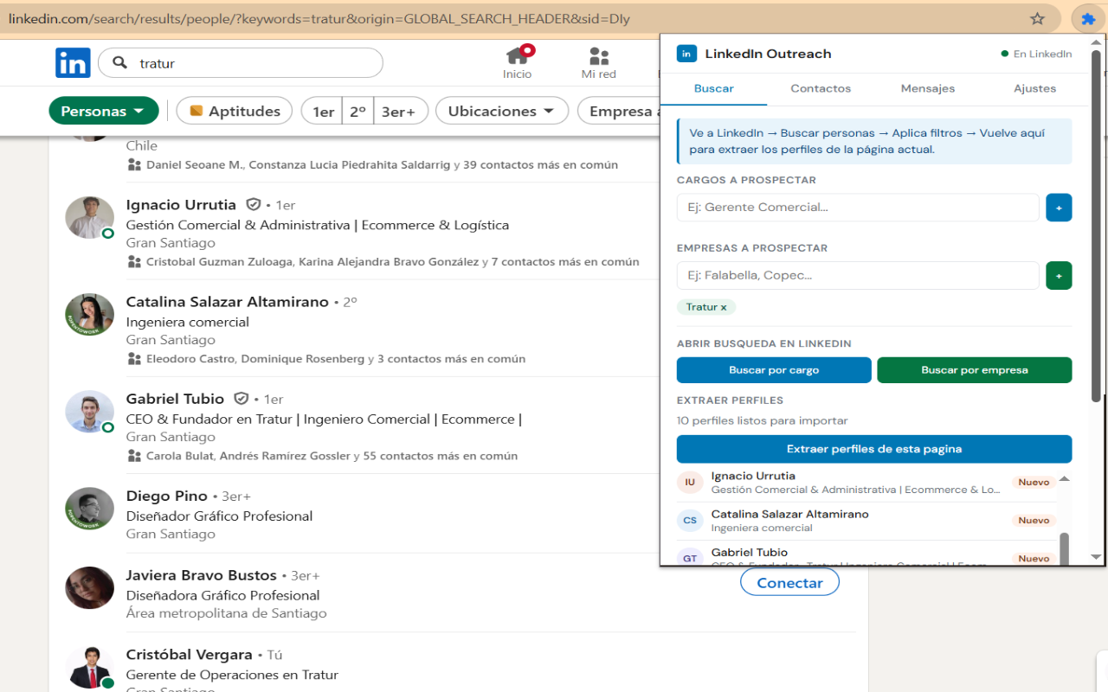Remove the Tratur company tag
The width and height of the screenshot is (1108, 692).
click(x=724, y=307)
